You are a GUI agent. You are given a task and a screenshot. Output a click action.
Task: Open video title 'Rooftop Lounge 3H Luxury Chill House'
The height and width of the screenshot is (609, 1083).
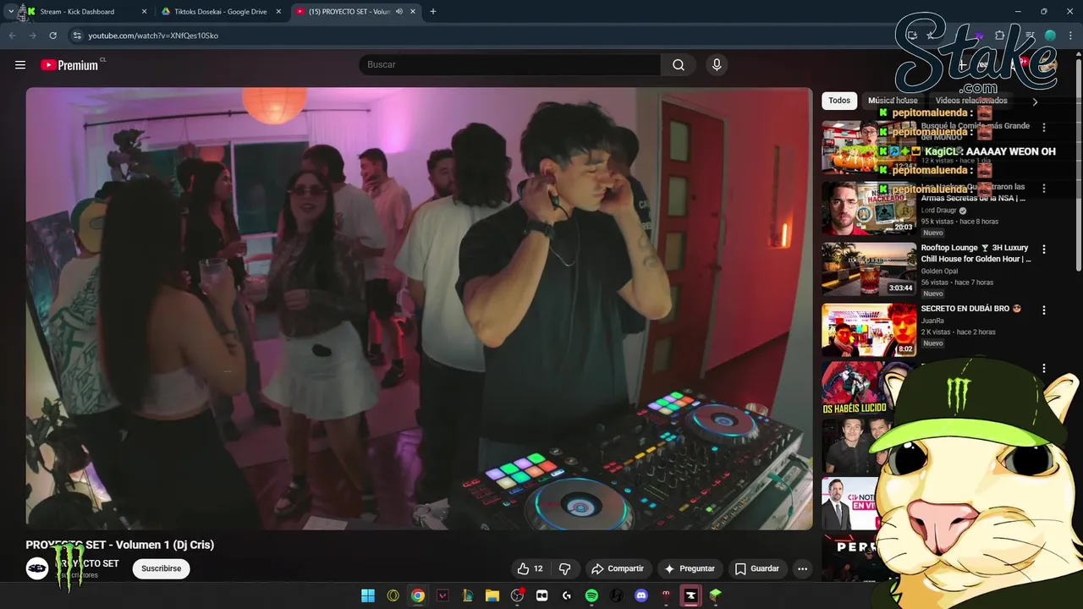[976, 253]
